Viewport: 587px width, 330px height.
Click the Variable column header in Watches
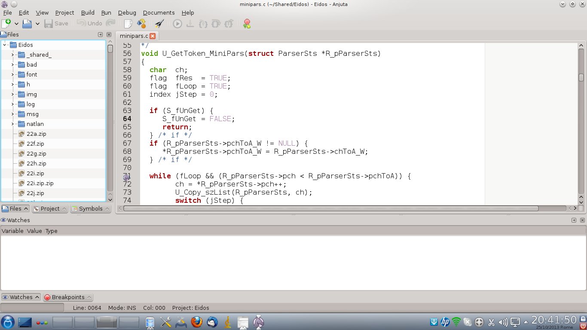pos(12,231)
